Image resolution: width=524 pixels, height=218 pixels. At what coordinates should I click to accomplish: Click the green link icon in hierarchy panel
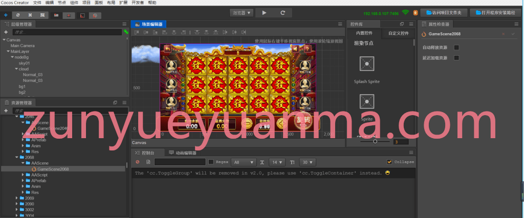[126, 32]
